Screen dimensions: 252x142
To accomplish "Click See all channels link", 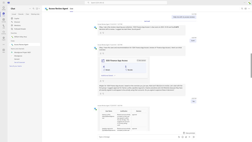I will pyautogui.click(x=19, y=62).
